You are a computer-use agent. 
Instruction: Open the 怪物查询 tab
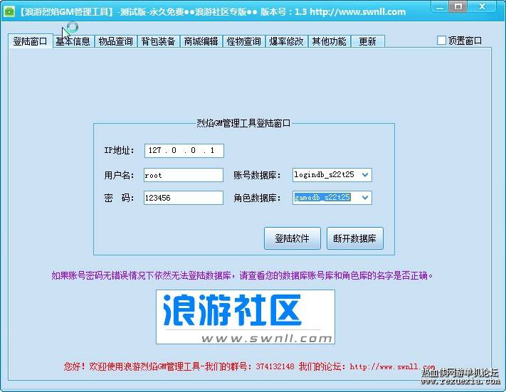click(243, 41)
